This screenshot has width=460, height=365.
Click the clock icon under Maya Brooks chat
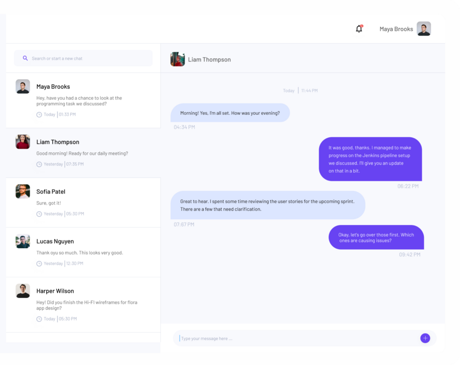(x=39, y=115)
